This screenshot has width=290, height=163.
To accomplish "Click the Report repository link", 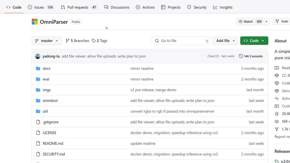I will [x=282, y=137].
